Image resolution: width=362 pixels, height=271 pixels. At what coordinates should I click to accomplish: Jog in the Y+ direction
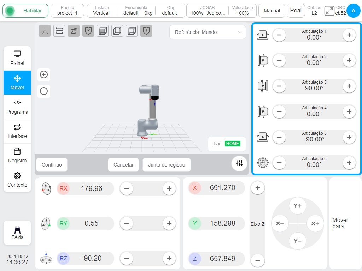coord(298,206)
